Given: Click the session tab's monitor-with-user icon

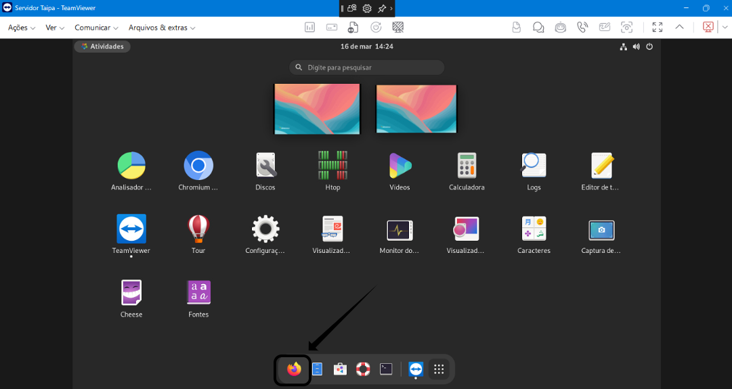Looking at the screenshot, I should point(352,8).
